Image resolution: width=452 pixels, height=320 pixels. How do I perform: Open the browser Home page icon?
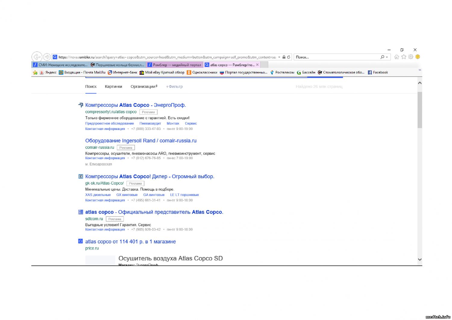[x=397, y=57]
